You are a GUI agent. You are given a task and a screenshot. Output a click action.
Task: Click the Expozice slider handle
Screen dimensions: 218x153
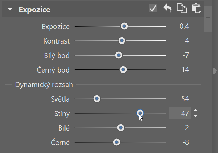tap(124, 26)
